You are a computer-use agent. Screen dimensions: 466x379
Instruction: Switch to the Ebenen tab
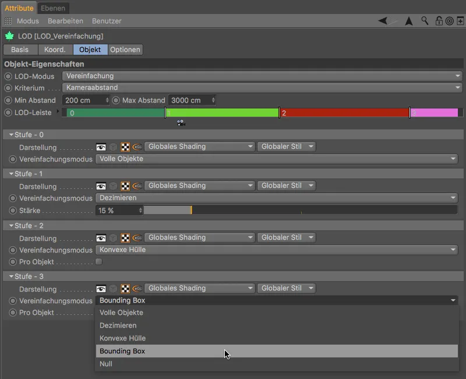coord(53,8)
